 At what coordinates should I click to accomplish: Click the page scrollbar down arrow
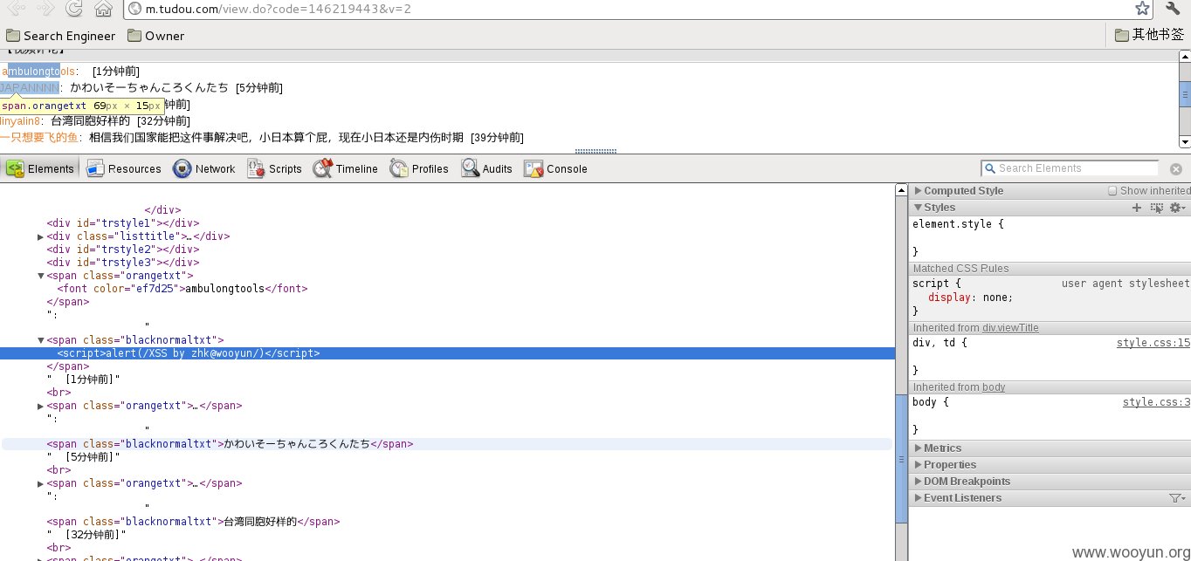pyautogui.click(x=1185, y=142)
